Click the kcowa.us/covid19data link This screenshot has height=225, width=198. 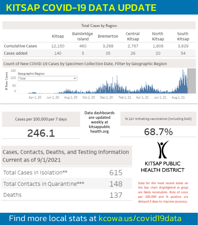(x=140, y=218)
